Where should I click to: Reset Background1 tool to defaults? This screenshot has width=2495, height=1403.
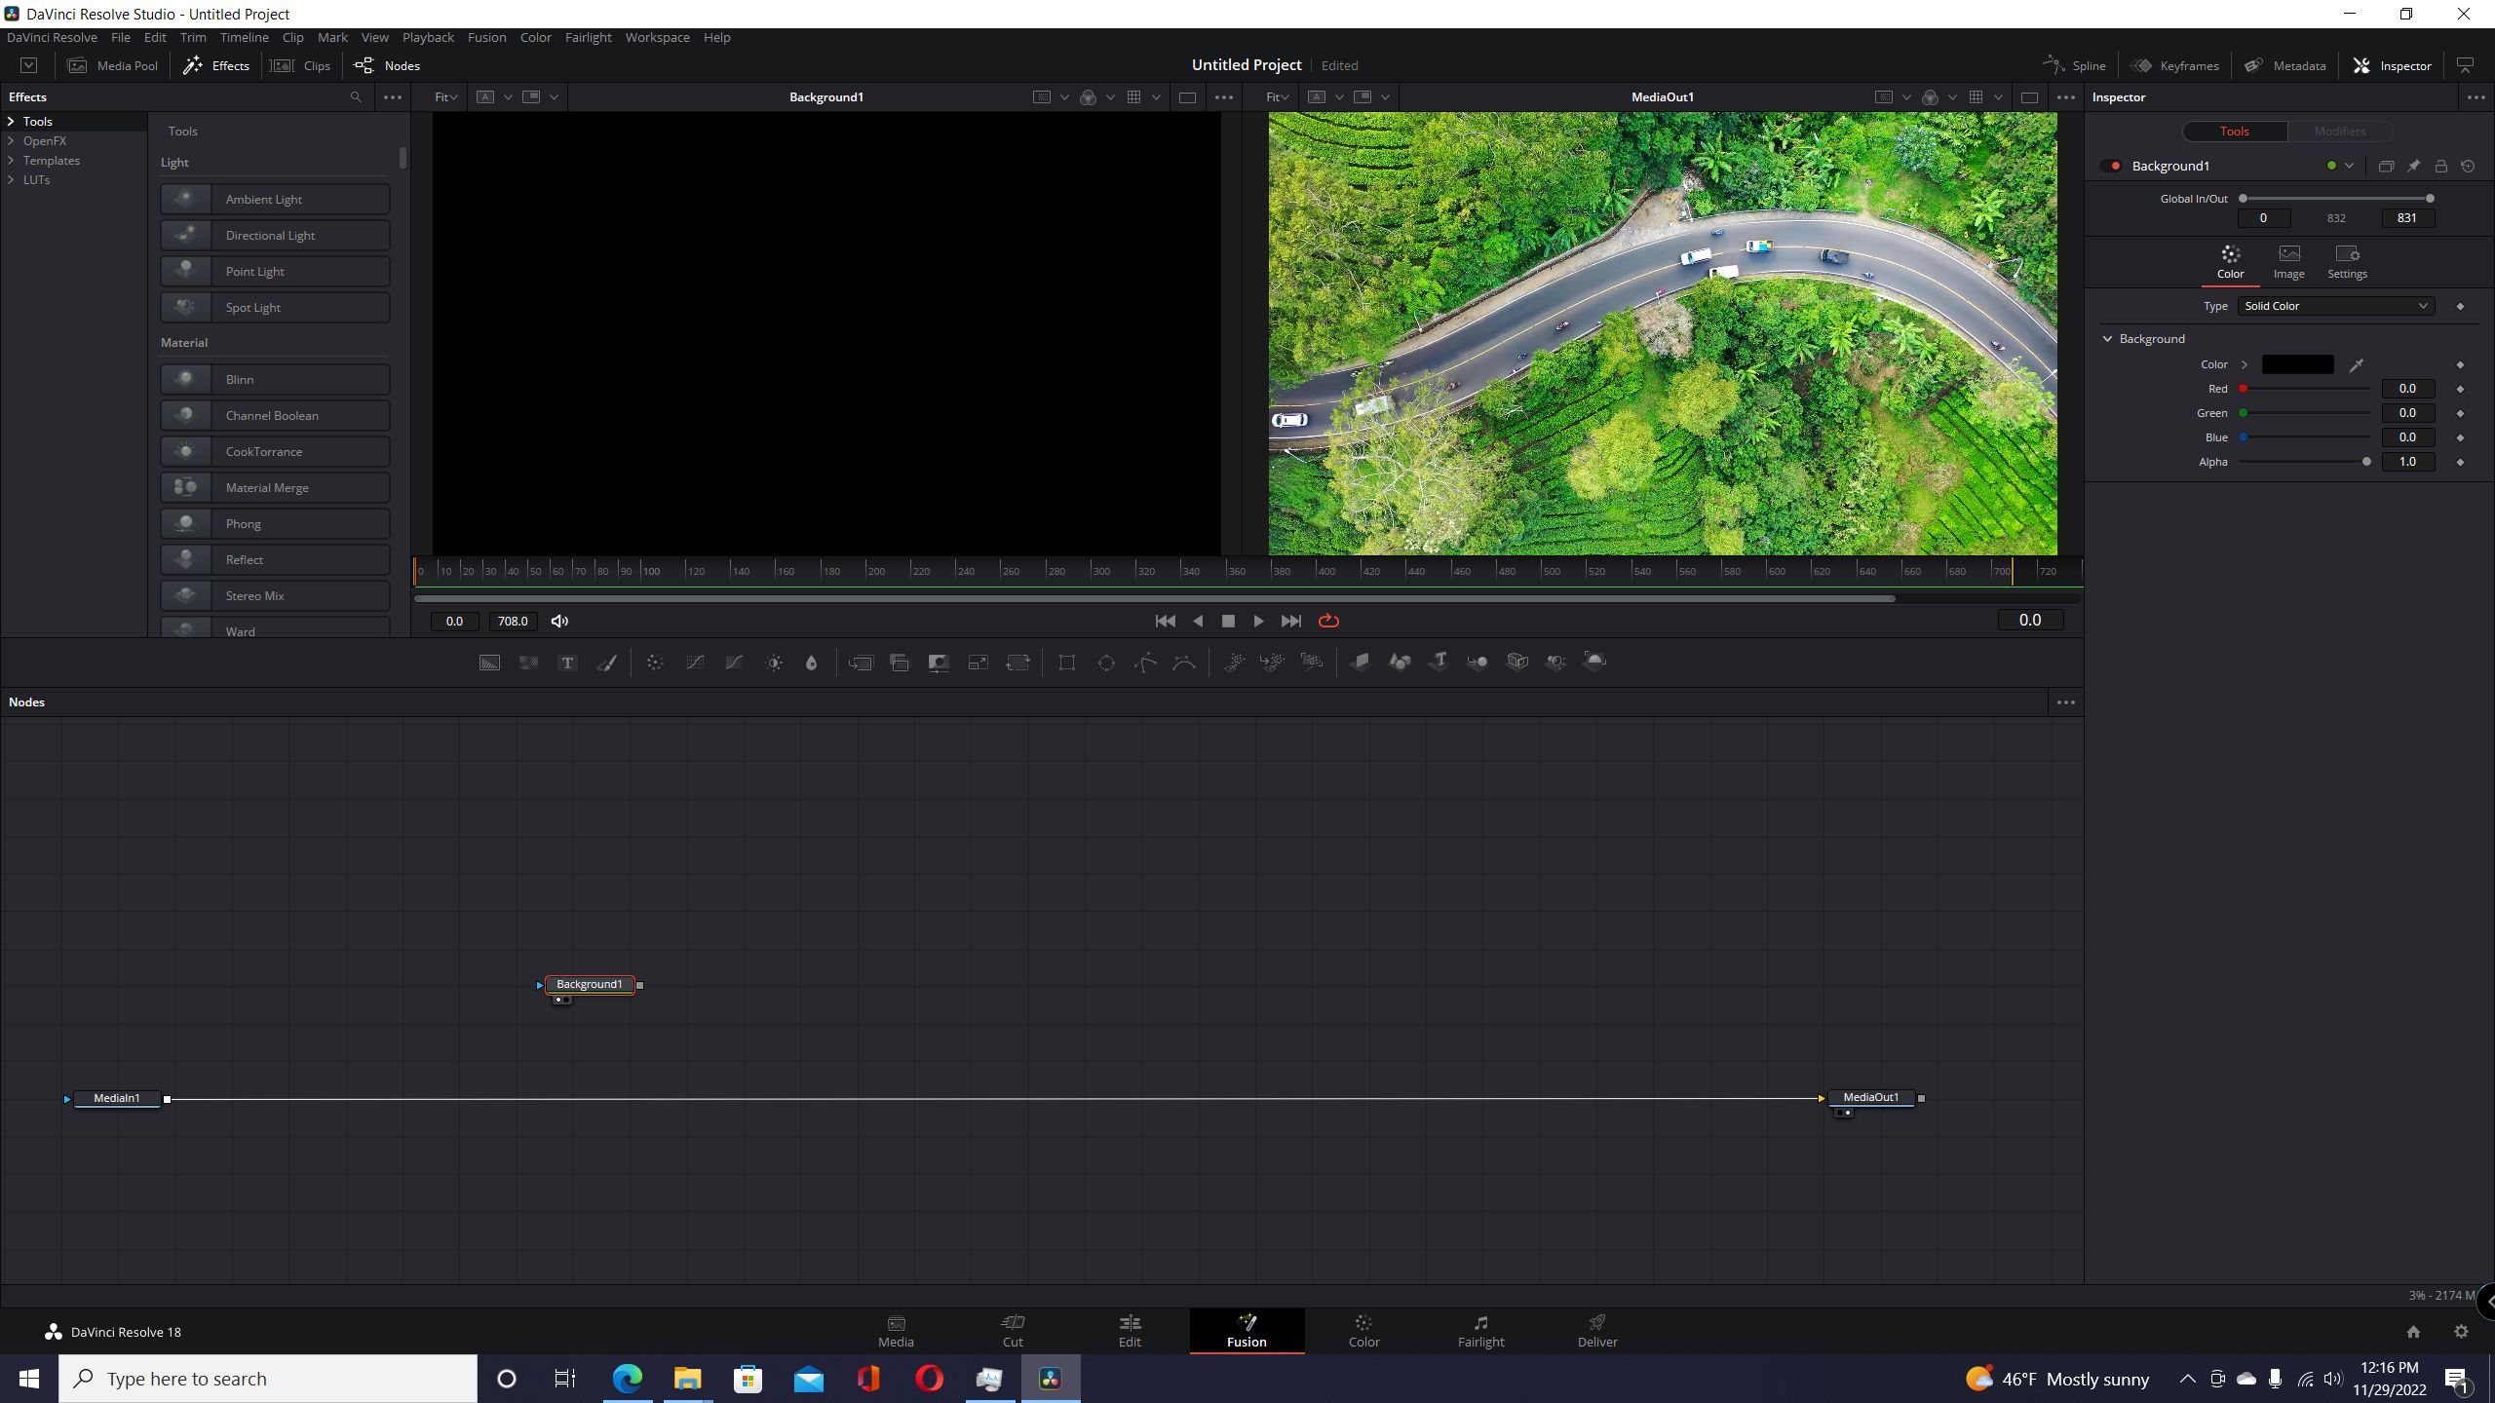[2468, 167]
